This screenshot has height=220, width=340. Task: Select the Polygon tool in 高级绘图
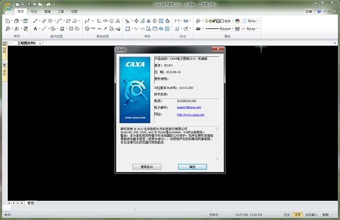pos(112,21)
